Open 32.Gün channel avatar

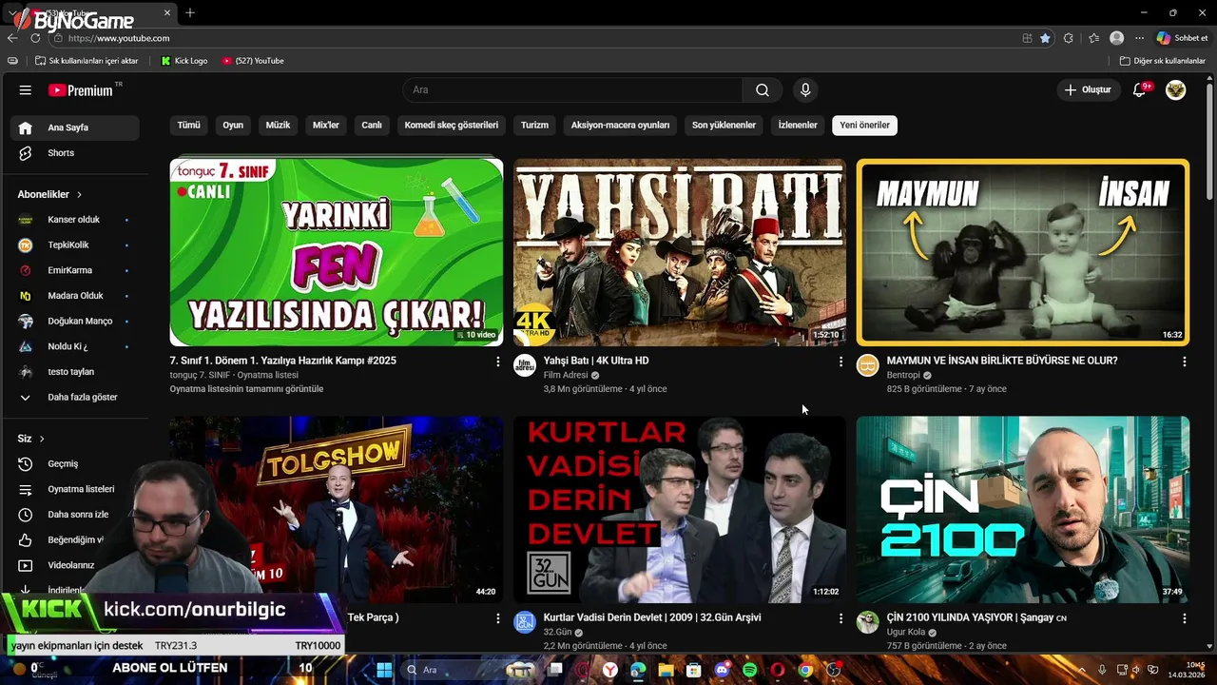tap(525, 622)
